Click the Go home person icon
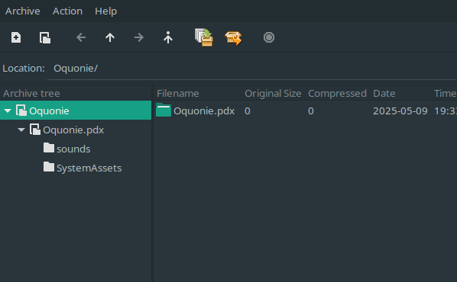 pos(168,37)
